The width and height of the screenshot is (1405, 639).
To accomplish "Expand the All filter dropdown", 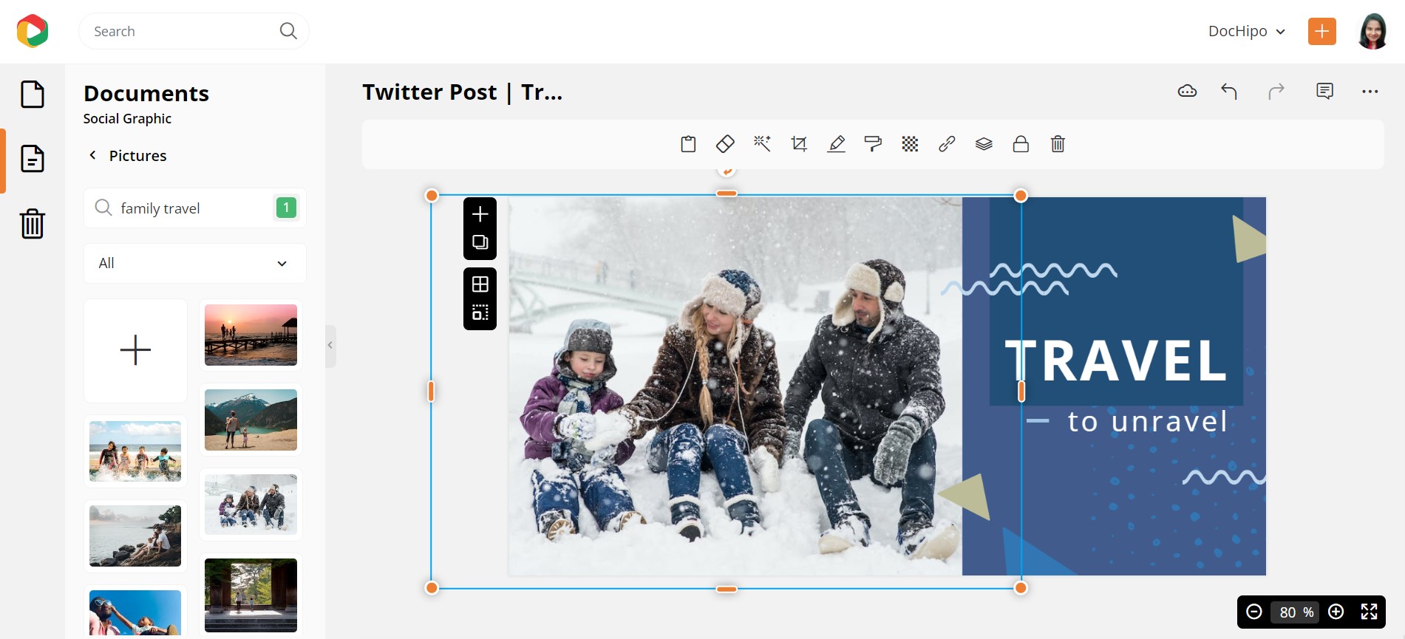I will (x=195, y=263).
